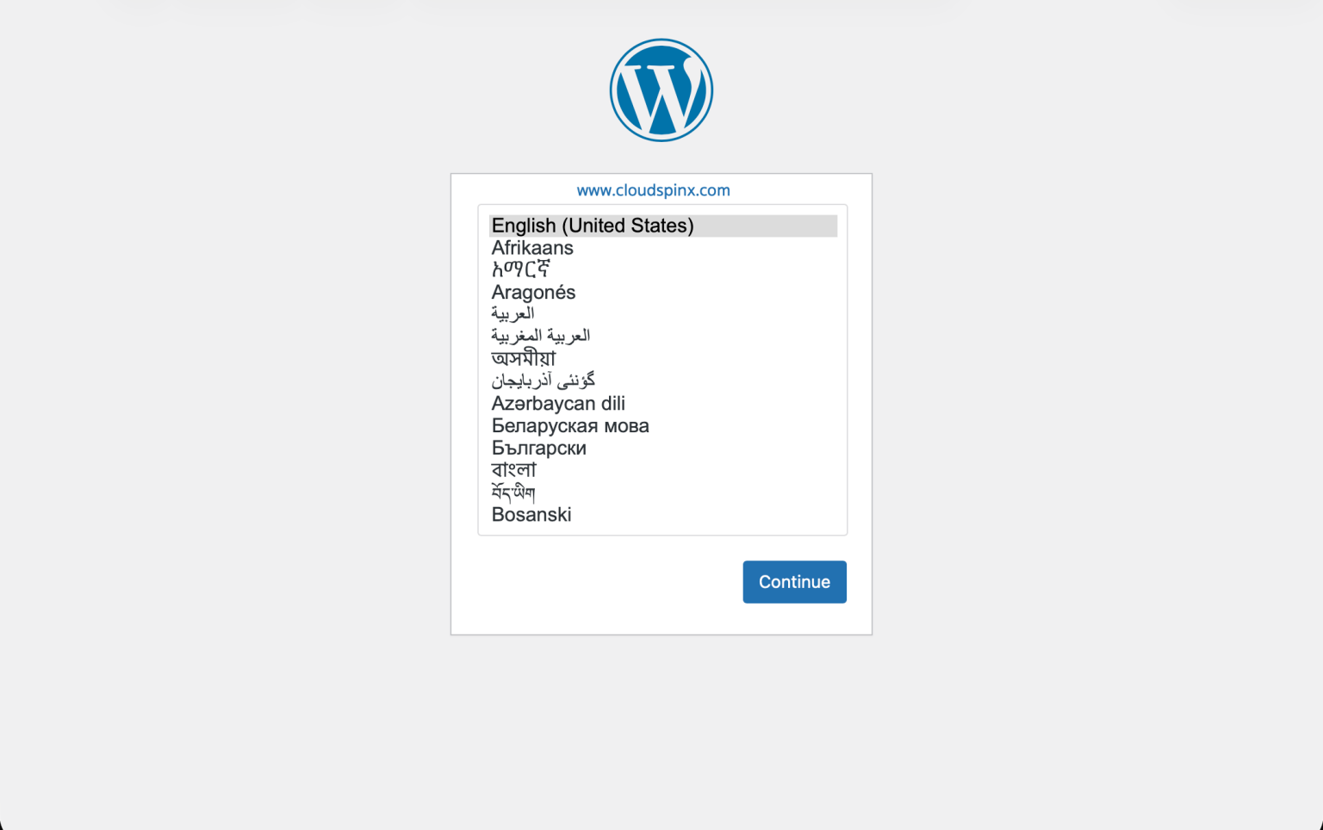Image resolution: width=1323 pixels, height=830 pixels.
Task: Open the www.cloudspinx.com link
Action: point(653,190)
